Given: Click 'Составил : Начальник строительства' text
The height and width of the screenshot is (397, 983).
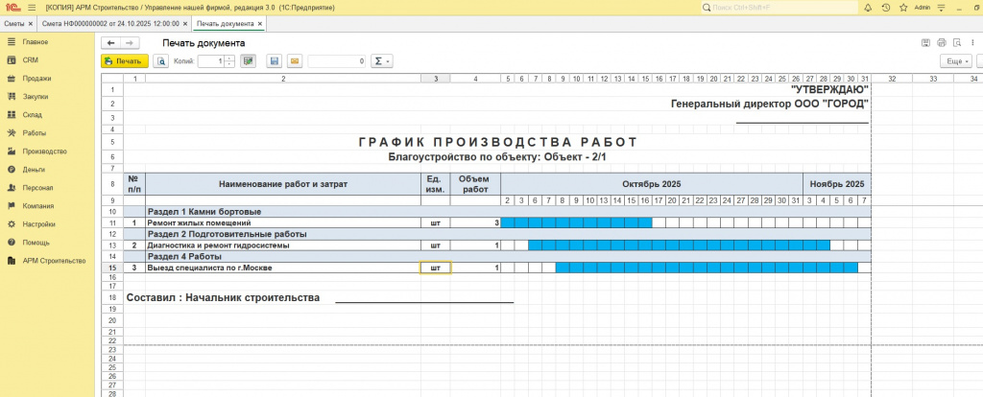Looking at the screenshot, I should (223, 297).
